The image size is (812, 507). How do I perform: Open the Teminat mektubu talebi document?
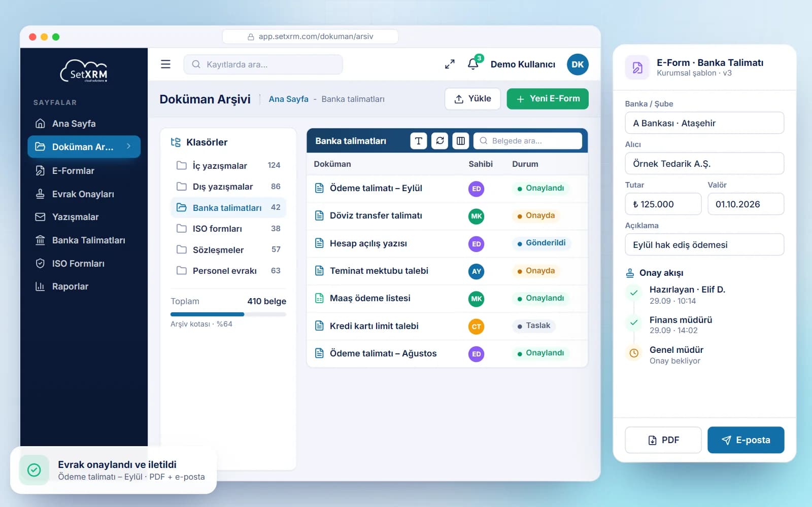click(379, 271)
